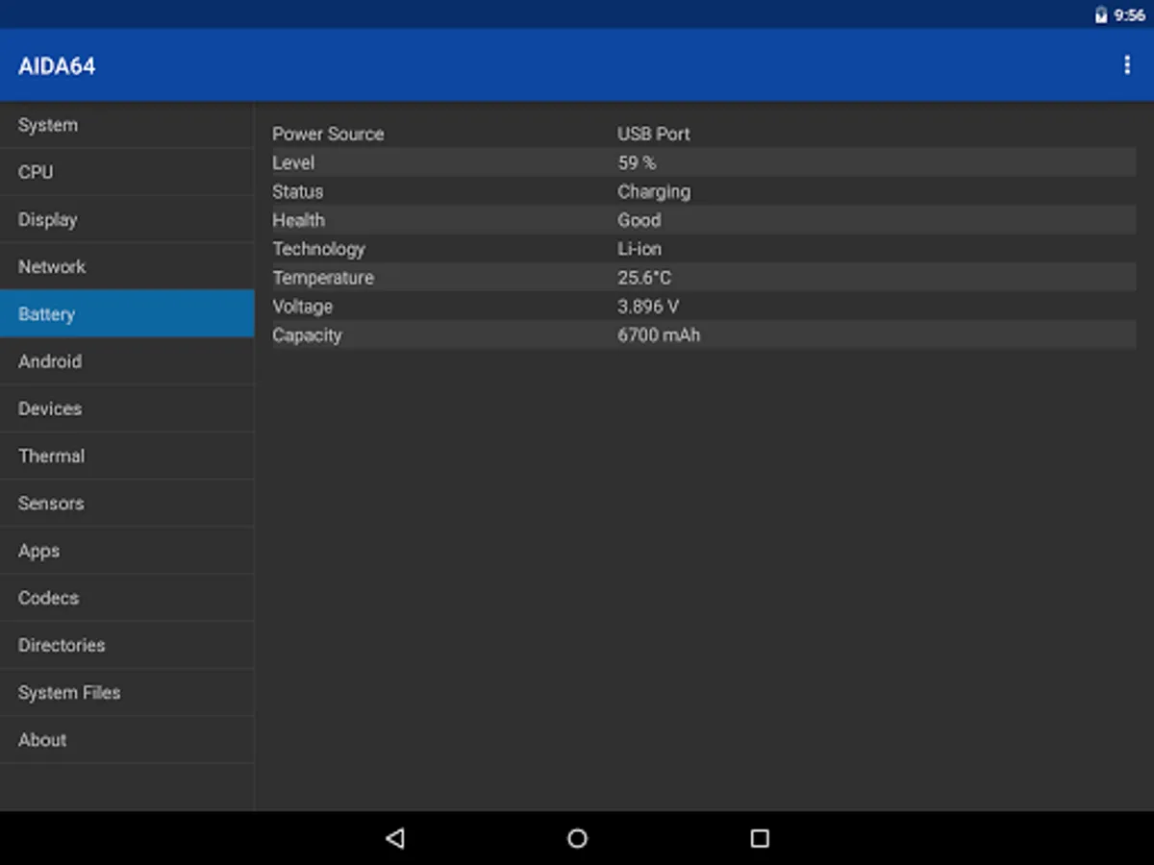Select the Li-ion technology value
This screenshot has height=865, width=1154.
pyautogui.click(x=640, y=249)
